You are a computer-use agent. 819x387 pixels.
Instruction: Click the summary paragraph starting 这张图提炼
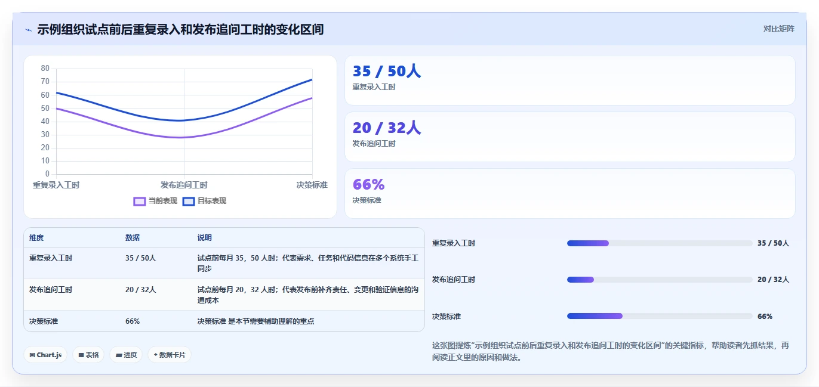pyautogui.click(x=611, y=352)
